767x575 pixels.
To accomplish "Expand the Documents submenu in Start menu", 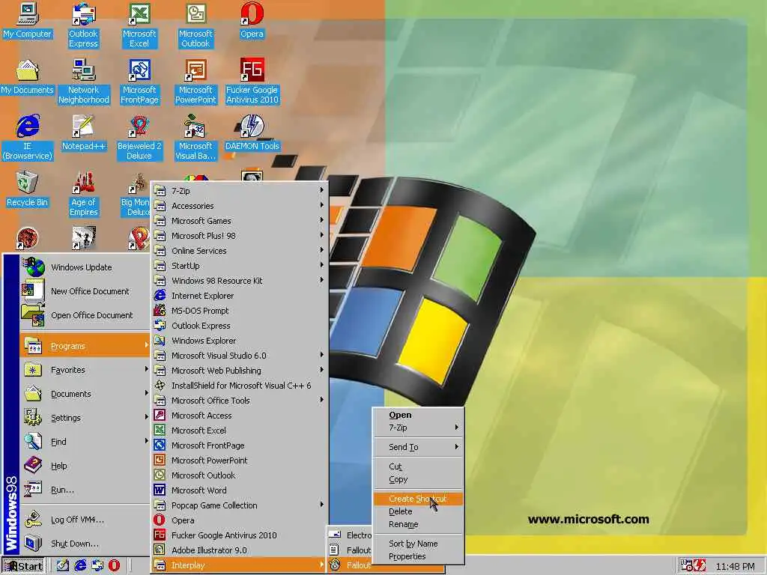I will 85,394.
